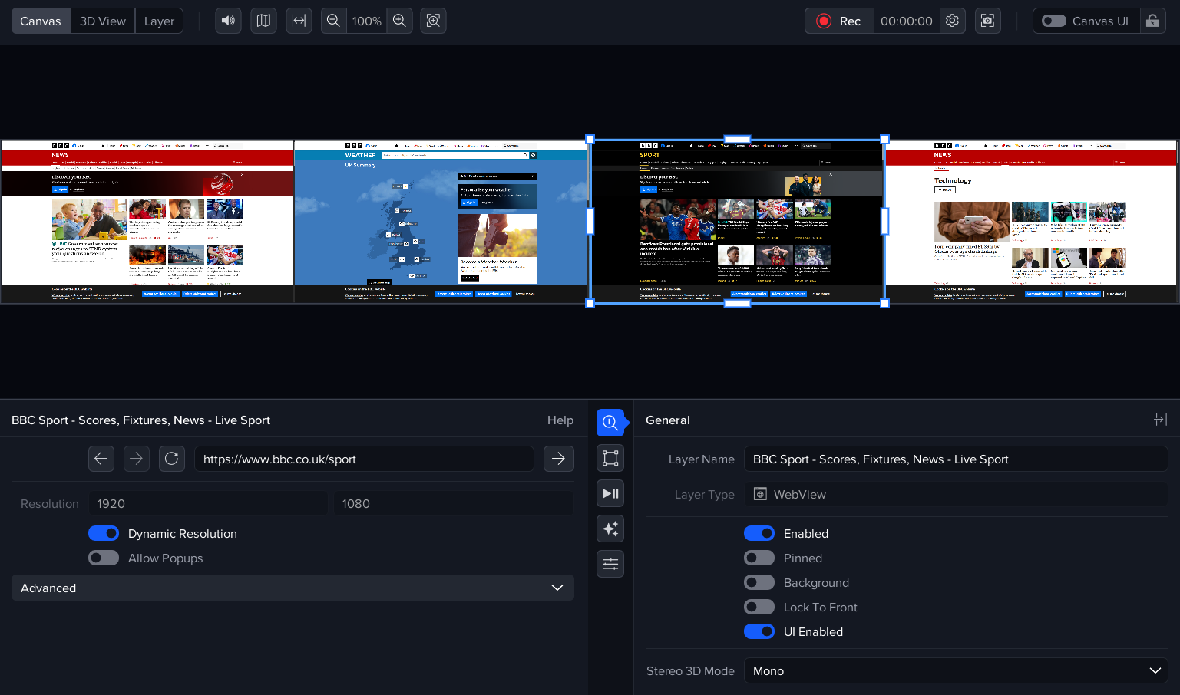Turn on the Pinned toggle
This screenshot has height=695, width=1180.
(x=759, y=558)
